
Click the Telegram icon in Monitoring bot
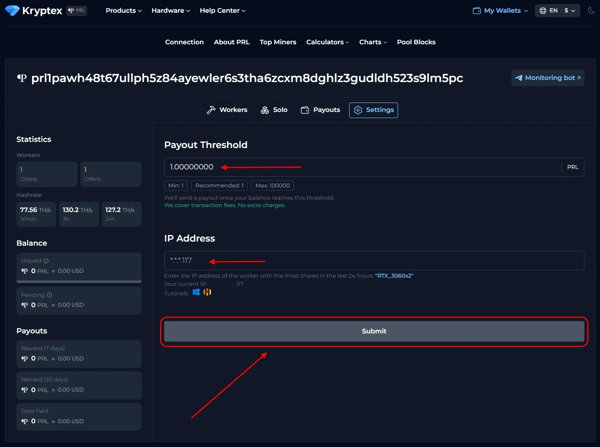(519, 78)
